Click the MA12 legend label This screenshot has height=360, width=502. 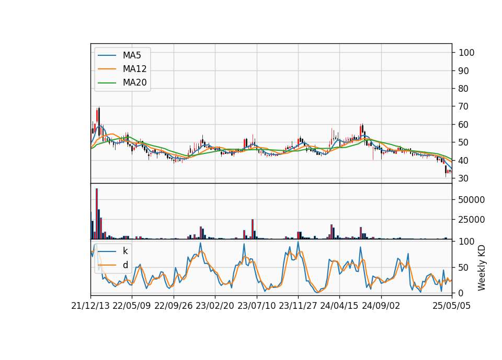[x=134, y=69]
